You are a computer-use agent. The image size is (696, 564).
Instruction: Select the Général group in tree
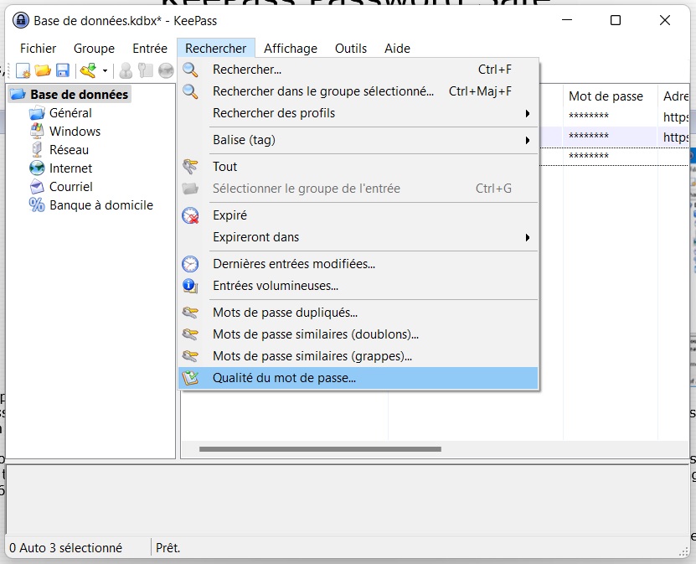click(x=70, y=113)
